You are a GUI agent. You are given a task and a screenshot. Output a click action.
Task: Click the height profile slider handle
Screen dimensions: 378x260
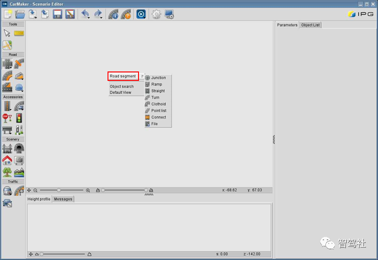pos(42,254)
